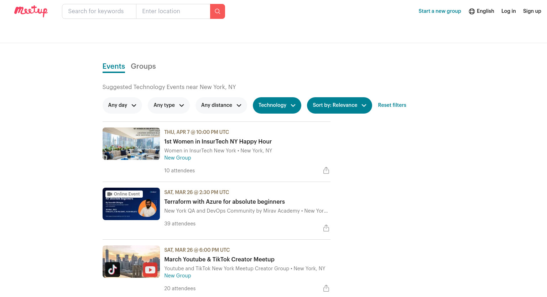
Task: Click New York QA and DevOps Community group name
Action: [232, 211]
